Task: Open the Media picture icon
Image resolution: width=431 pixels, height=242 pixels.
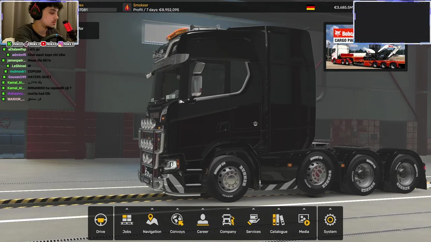Action: 304,220
